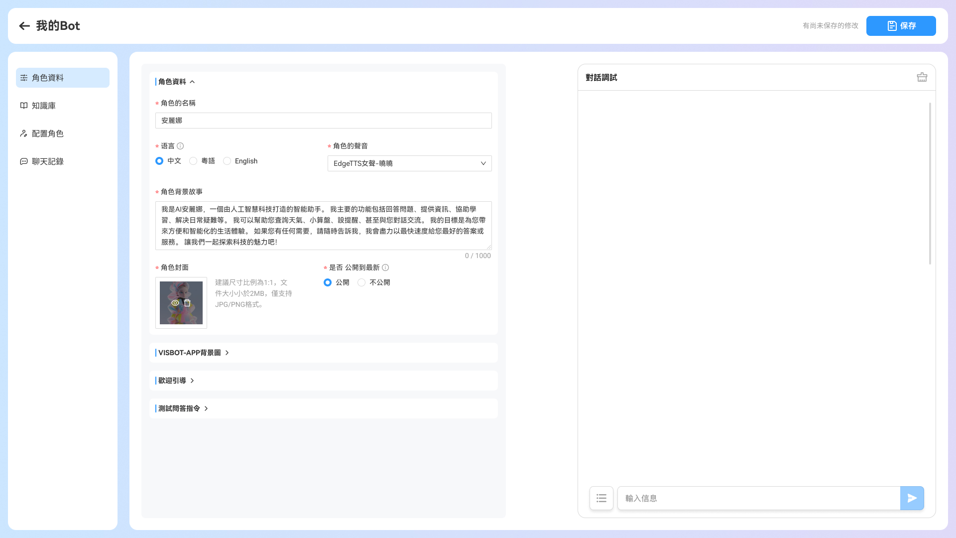
Task: Choose the 不公開 radio option
Action: click(361, 282)
